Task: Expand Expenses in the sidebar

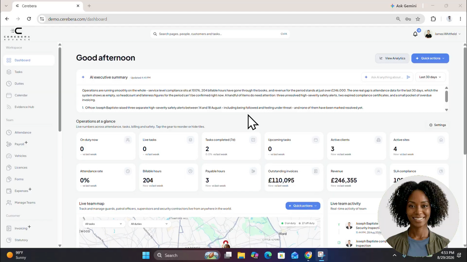Action: point(30,190)
